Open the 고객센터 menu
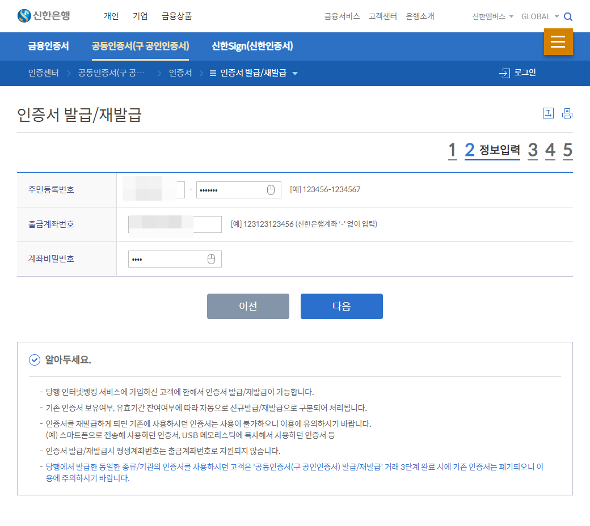The width and height of the screenshot is (590, 526). click(x=383, y=16)
